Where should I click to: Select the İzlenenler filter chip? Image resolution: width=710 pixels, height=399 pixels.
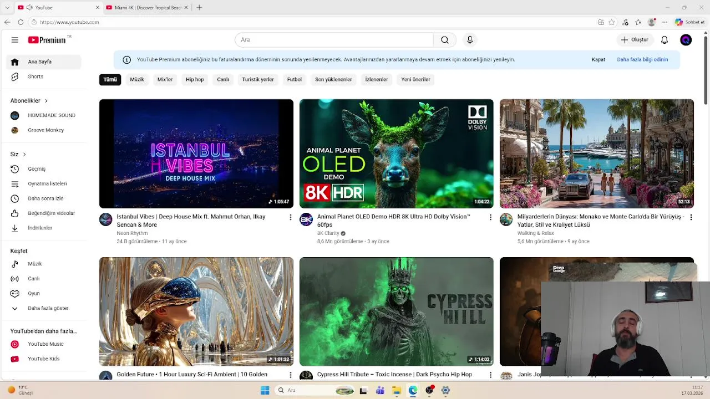pos(377,80)
